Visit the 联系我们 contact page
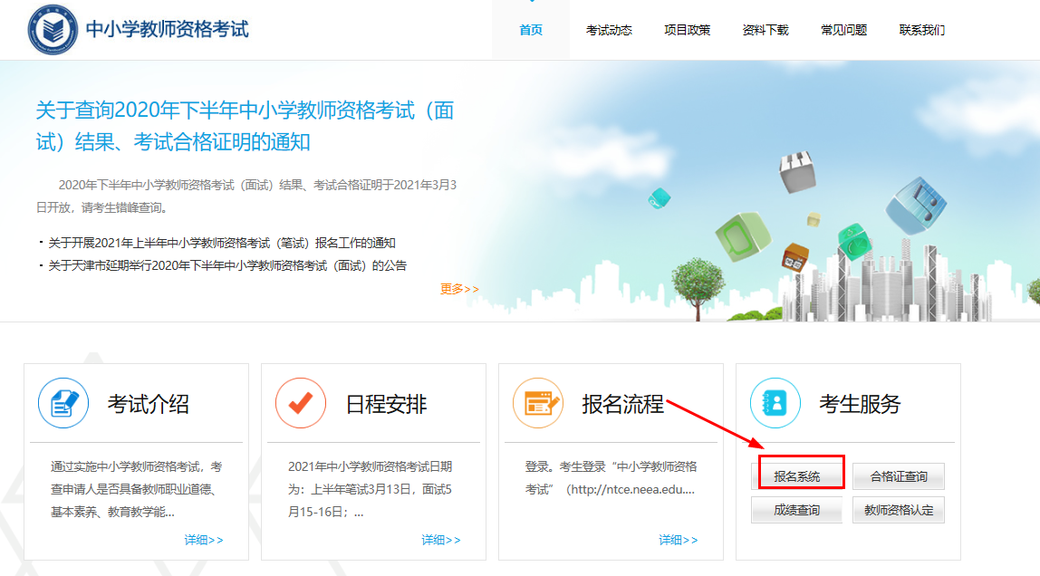The height and width of the screenshot is (576, 1040). coord(920,29)
